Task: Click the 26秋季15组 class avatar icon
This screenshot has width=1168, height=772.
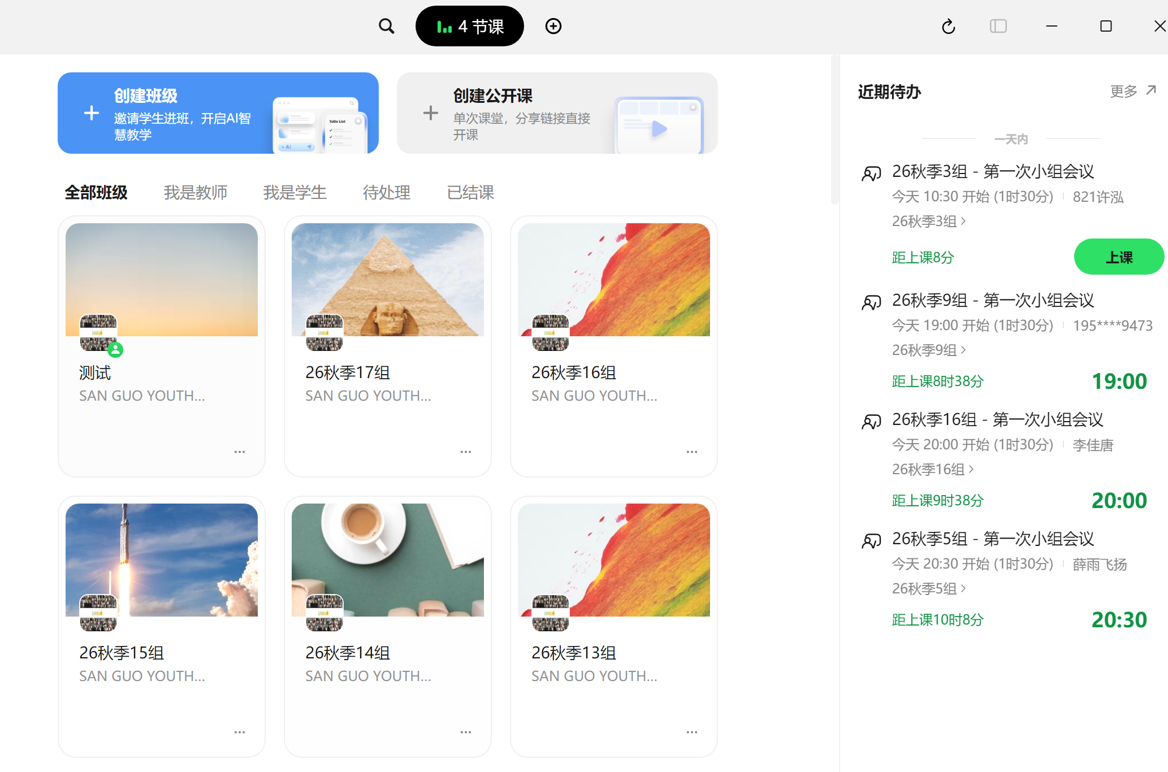Action: coord(98,613)
